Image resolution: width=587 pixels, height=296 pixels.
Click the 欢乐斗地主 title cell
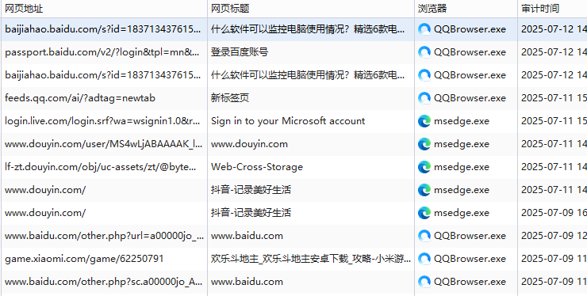[311, 259]
